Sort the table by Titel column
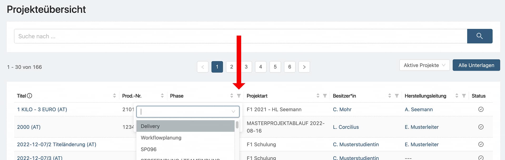 (x=114, y=96)
